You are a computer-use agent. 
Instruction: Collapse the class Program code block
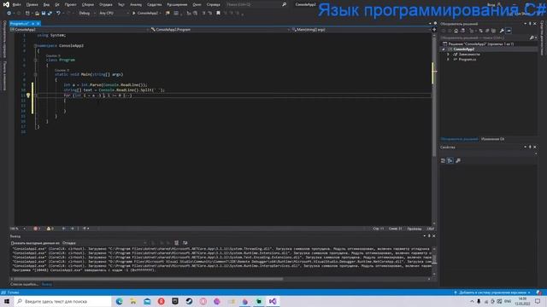click(x=35, y=60)
